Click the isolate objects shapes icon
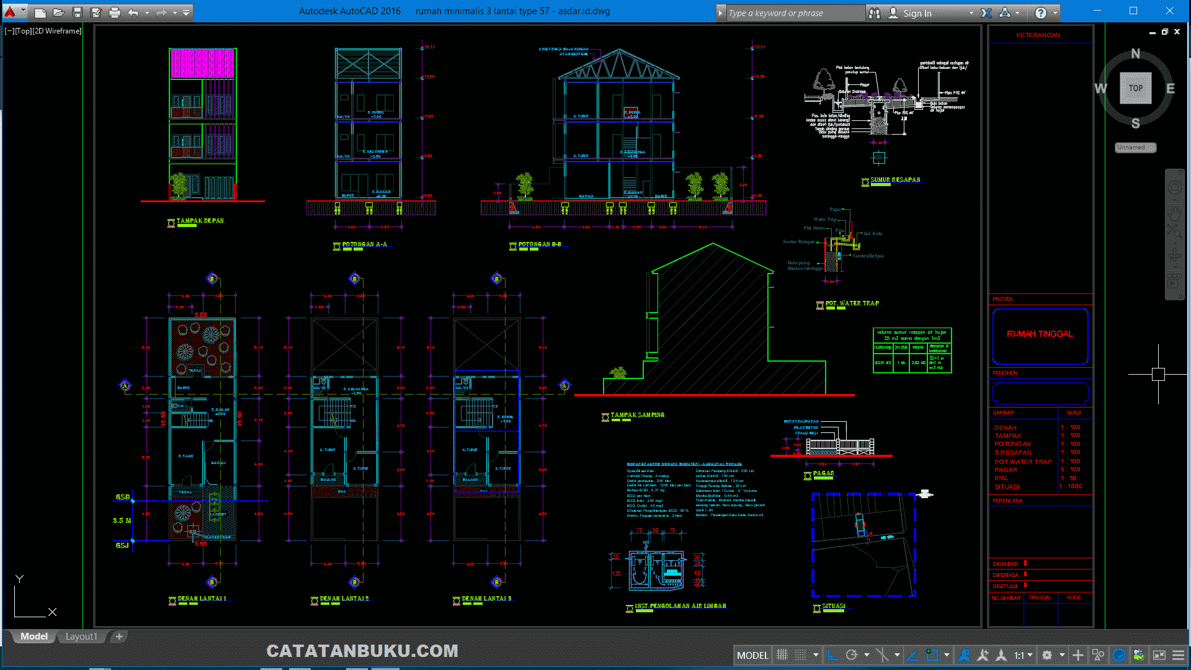The height and width of the screenshot is (670, 1191). pyautogui.click(x=1098, y=655)
